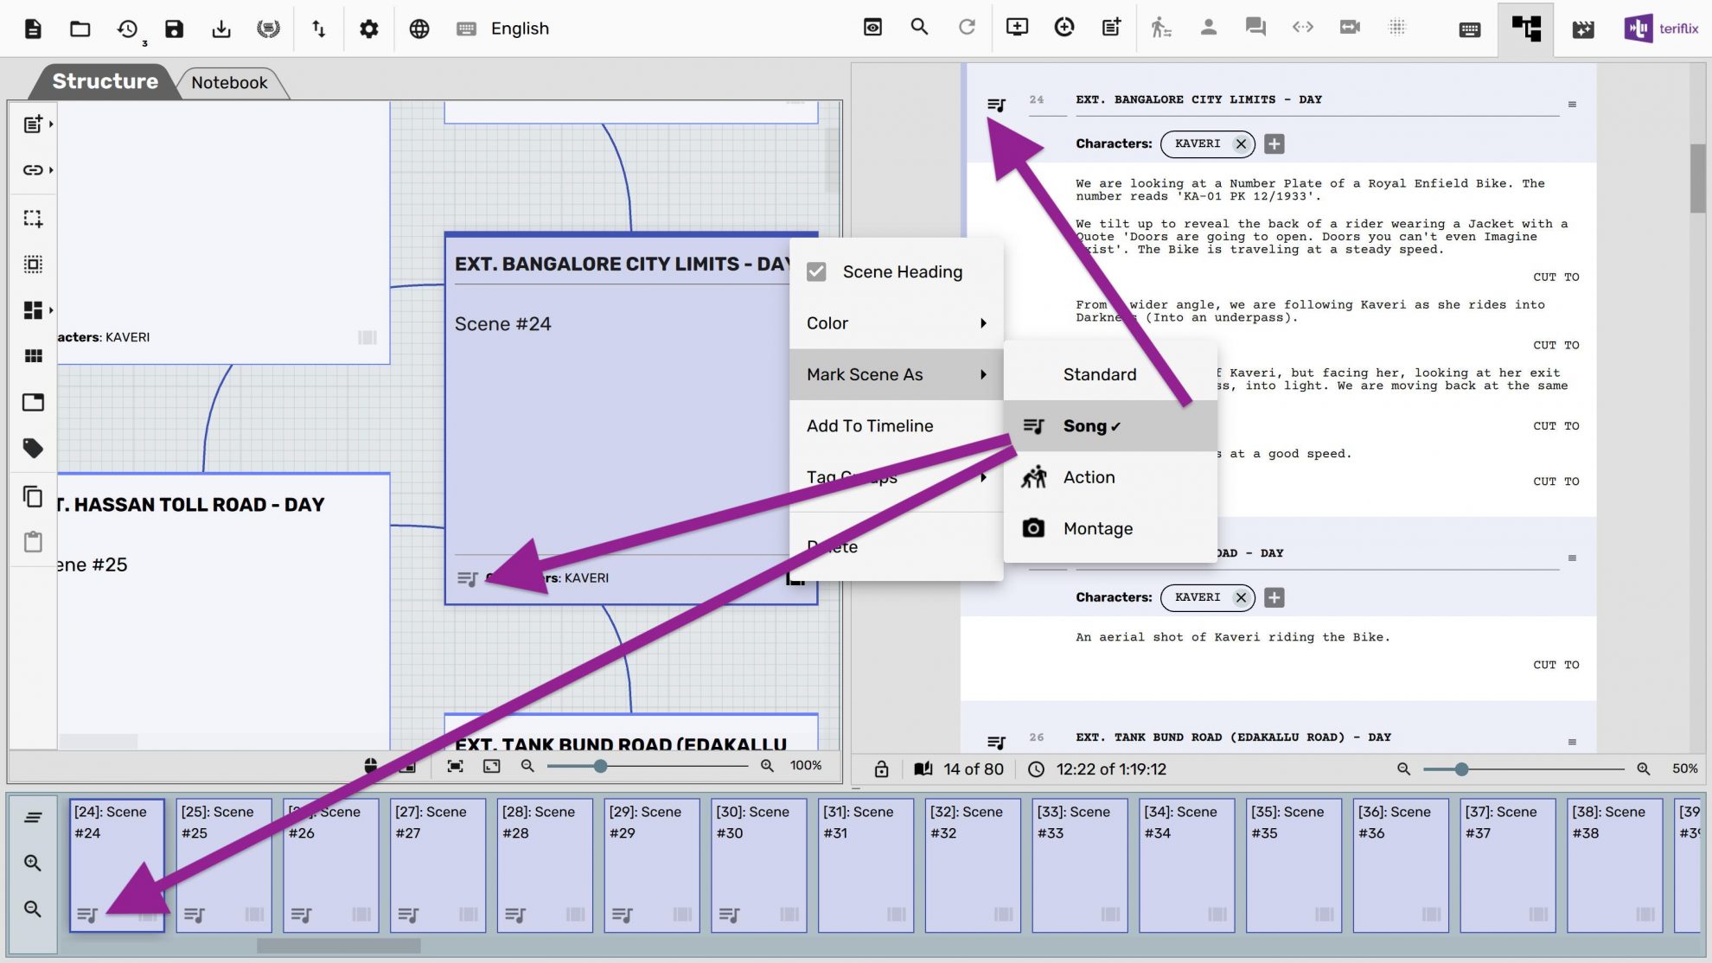Choose Montage from the scene type submenu

click(x=1096, y=528)
